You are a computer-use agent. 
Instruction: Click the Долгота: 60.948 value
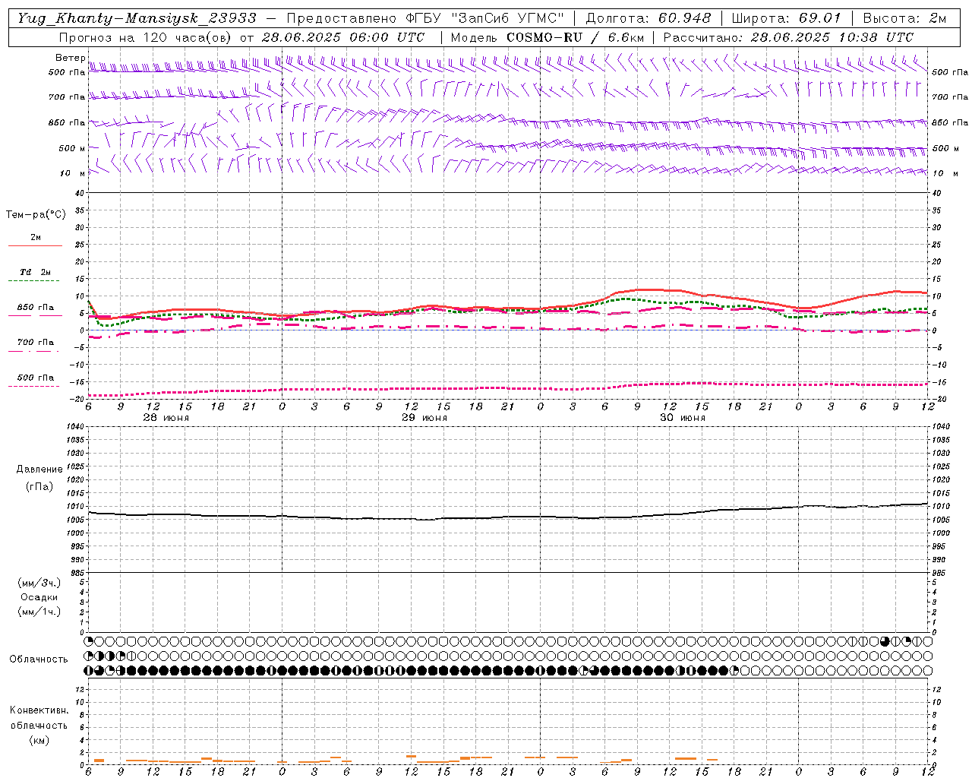[649, 18]
